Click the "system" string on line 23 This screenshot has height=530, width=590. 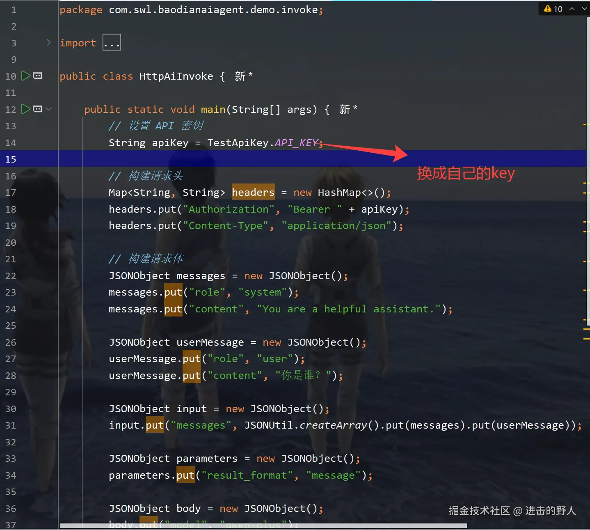(x=263, y=292)
